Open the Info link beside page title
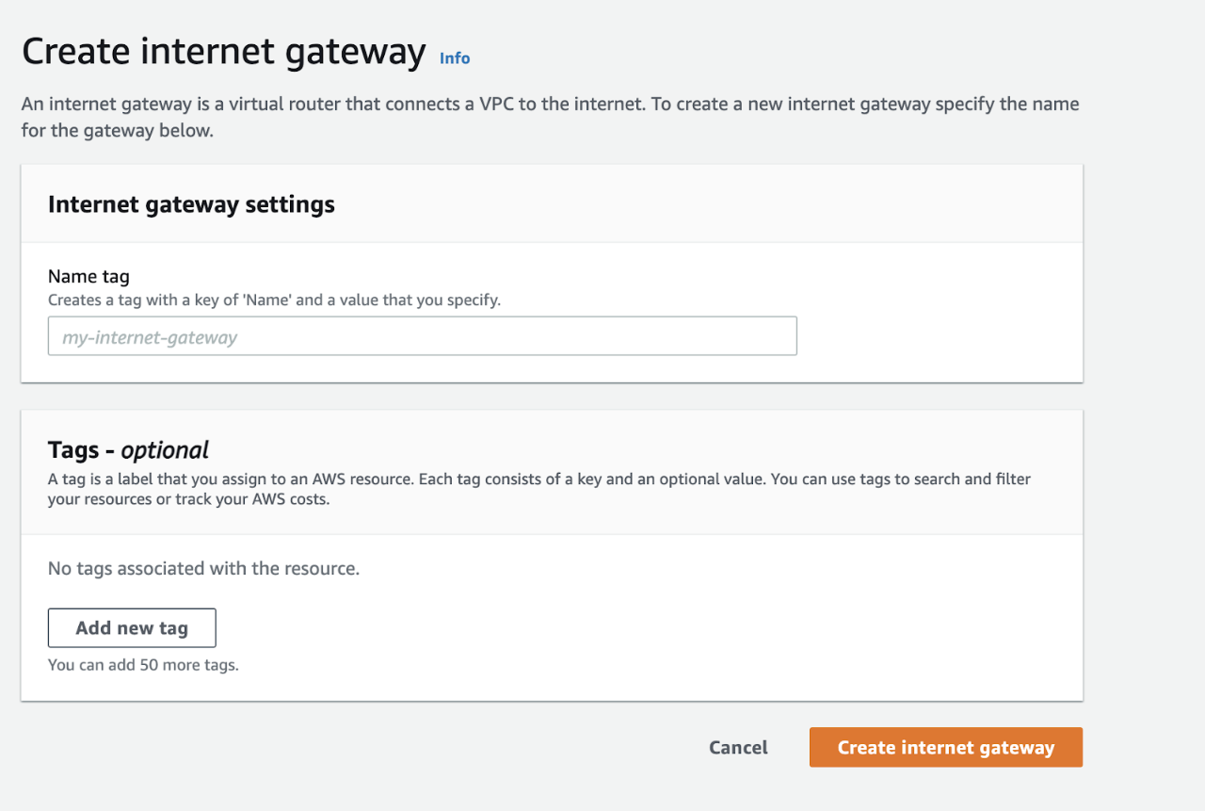Viewport: 1205px width, 811px height. coord(455,58)
